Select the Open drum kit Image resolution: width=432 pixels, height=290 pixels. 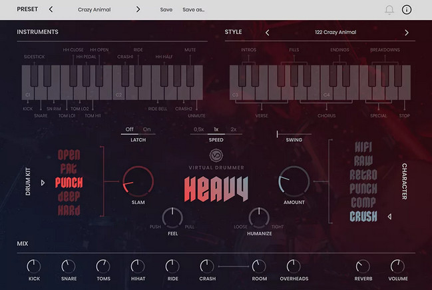(69, 155)
